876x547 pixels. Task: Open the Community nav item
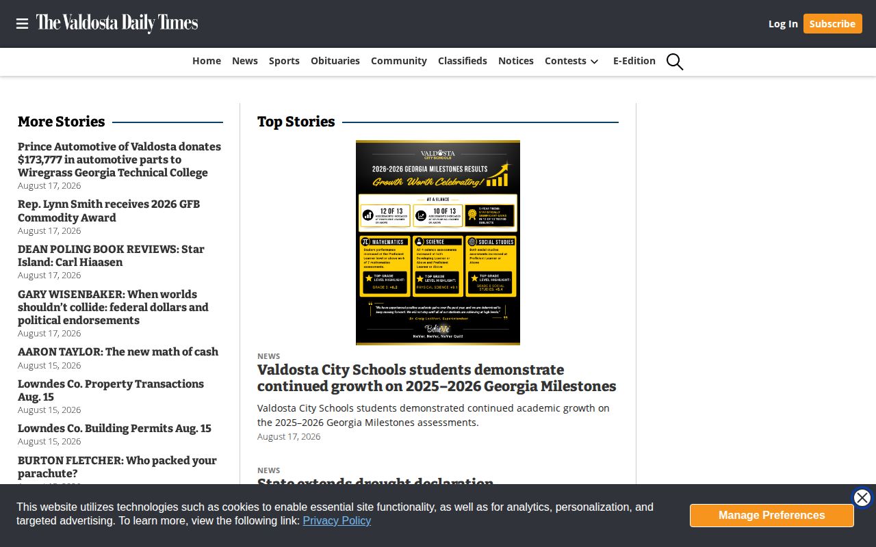[x=399, y=61]
